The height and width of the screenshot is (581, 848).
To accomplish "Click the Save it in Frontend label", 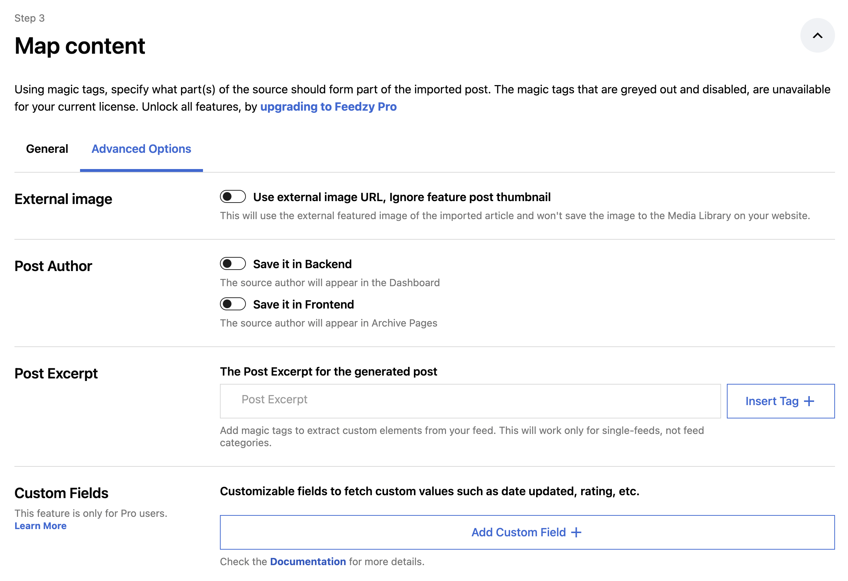I will coord(303,304).
